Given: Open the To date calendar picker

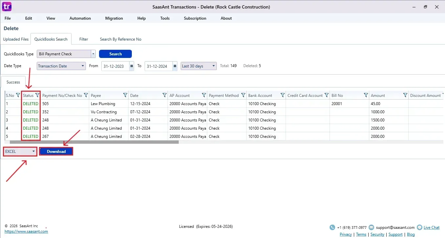Looking at the screenshot, I should pyautogui.click(x=175, y=66).
